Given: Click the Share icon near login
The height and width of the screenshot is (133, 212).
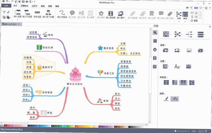Looking at the screenshot, I should pyautogui.click(x=191, y=8).
